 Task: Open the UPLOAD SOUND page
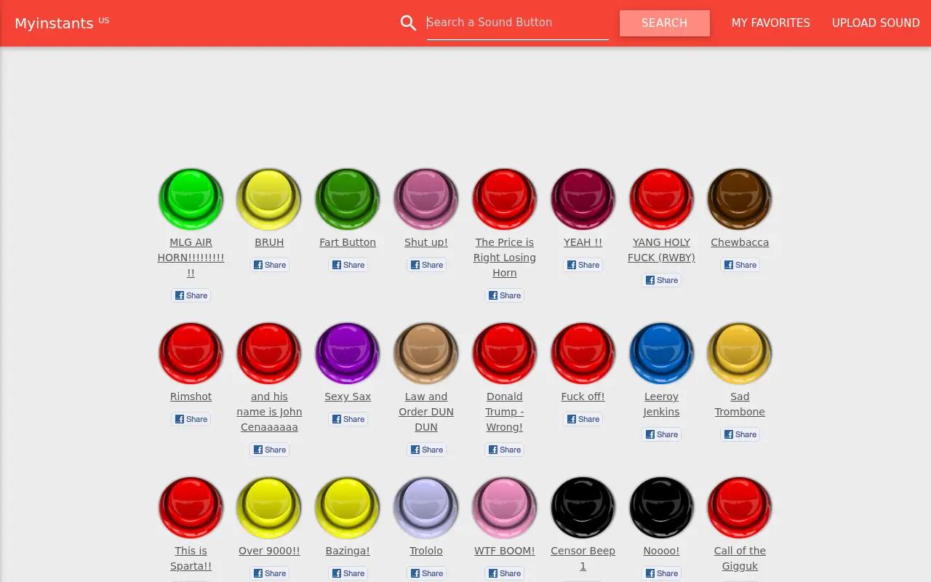pyautogui.click(x=876, y=23)
